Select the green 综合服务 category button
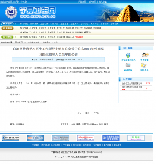The height and width of the screenshot is (164, 156). 7,37
